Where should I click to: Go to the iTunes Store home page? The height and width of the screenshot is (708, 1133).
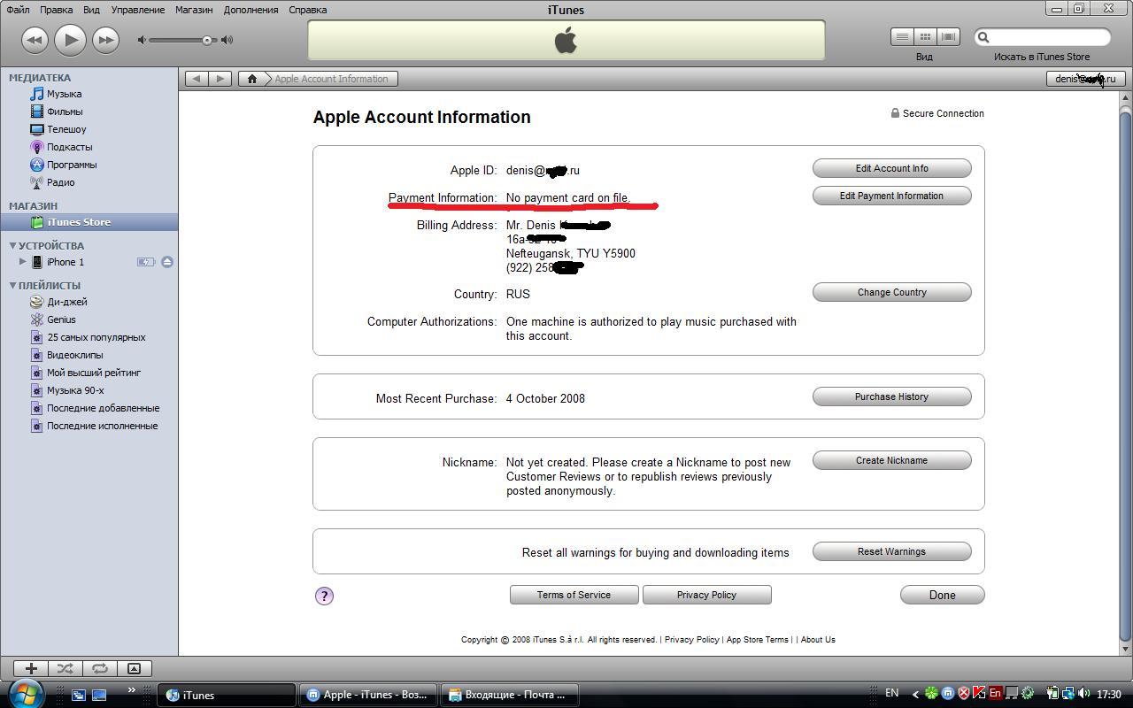pos(251,79)
